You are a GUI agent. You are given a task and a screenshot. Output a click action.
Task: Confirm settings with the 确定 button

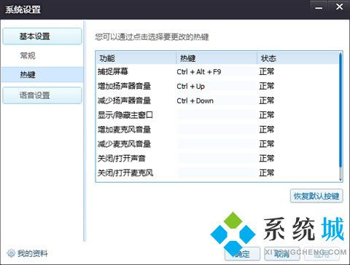242,254
